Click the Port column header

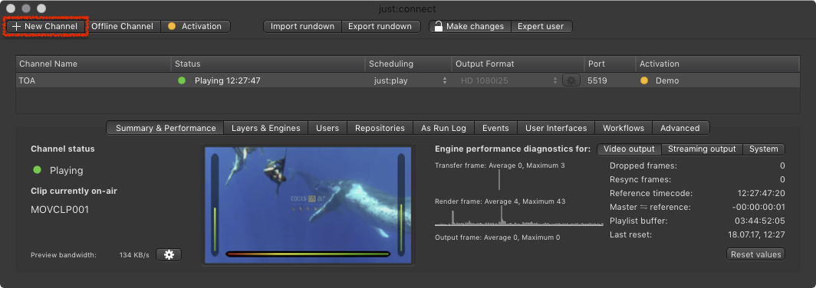coord(610,64)
